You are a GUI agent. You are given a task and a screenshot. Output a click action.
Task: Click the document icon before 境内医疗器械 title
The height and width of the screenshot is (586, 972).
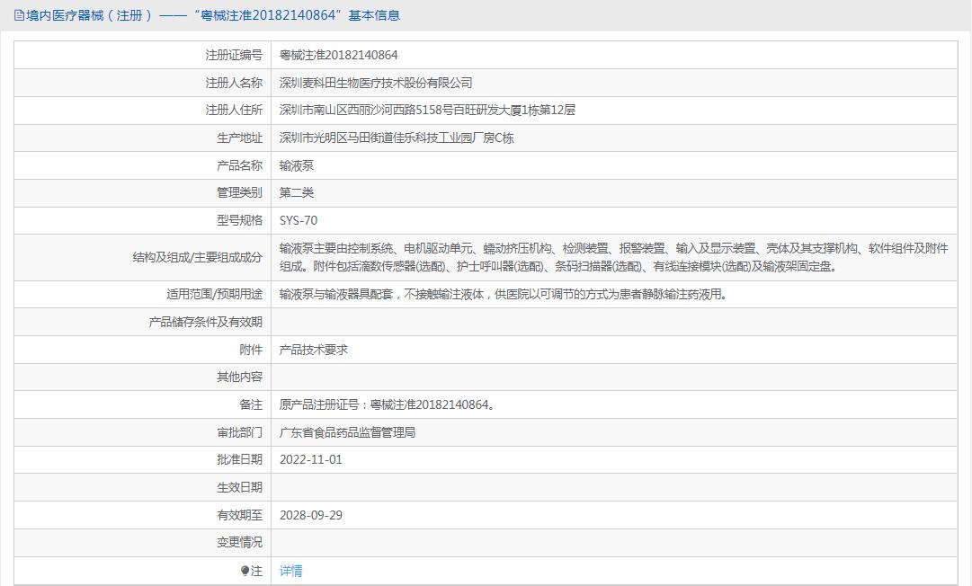coord(19,15)
